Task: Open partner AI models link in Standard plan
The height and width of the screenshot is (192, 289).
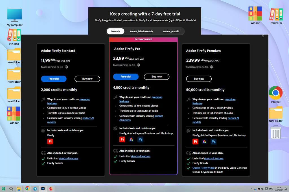Action: pos(88,118)
